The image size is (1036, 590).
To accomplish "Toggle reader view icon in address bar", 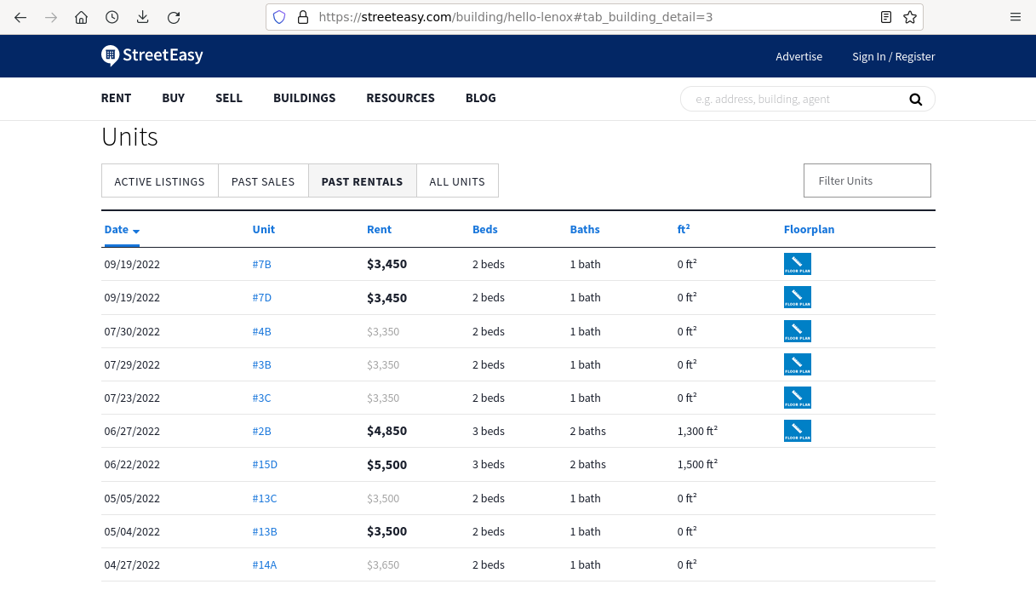I will (886, 17).
